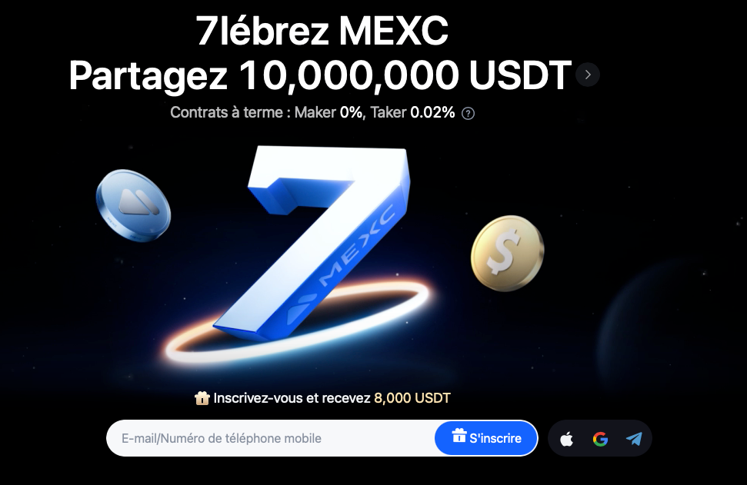Sign up using the Google icon
The image size is (747, 485).
click(600, 439)
